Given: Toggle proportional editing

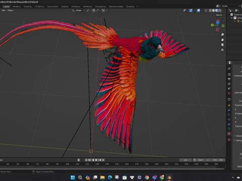Looking at the screenshot, I should [103, 11].
